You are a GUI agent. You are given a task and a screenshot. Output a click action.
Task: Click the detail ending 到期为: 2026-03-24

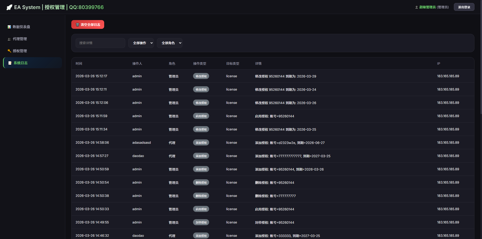click(x=286, y=90)
